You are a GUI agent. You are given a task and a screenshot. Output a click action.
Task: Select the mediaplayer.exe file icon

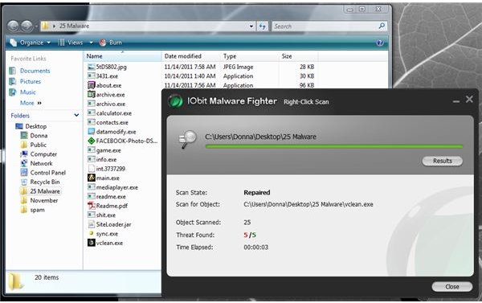(x=92, y=187)
